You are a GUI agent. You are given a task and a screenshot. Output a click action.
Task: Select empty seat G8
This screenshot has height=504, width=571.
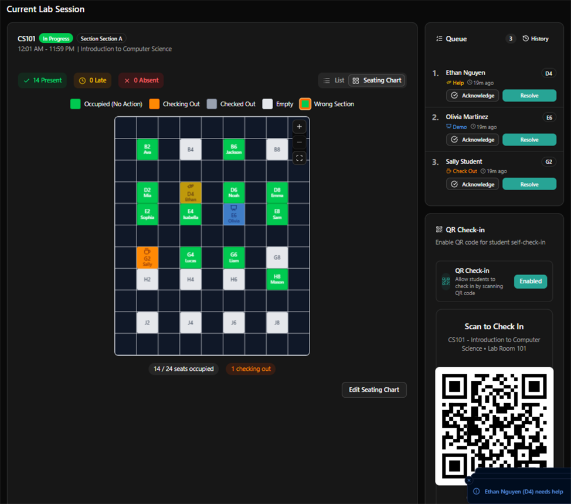[277, 258]
